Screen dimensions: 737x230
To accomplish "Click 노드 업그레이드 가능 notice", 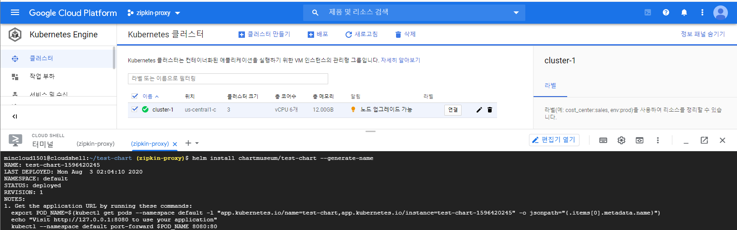I will (386, 109).
